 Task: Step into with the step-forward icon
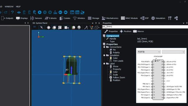pos(60,12)
